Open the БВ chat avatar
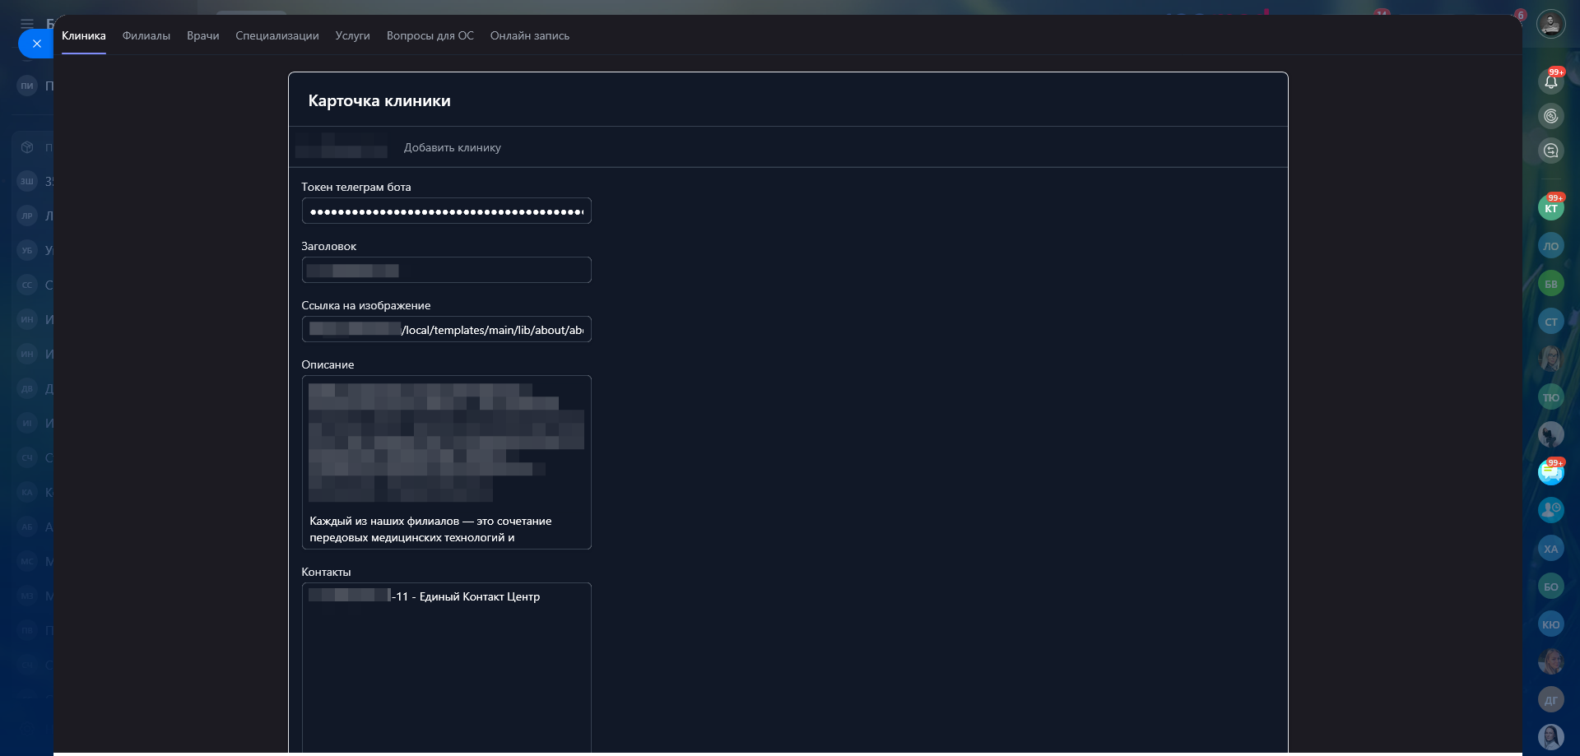This screenshot has width=1580, height=756. click(1550, 284)
